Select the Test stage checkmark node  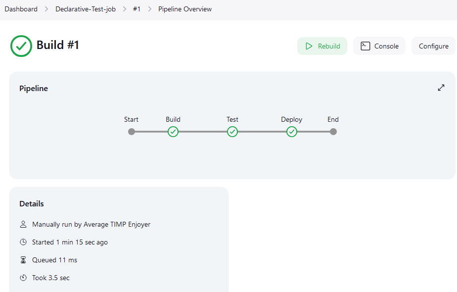coord(232,132)
